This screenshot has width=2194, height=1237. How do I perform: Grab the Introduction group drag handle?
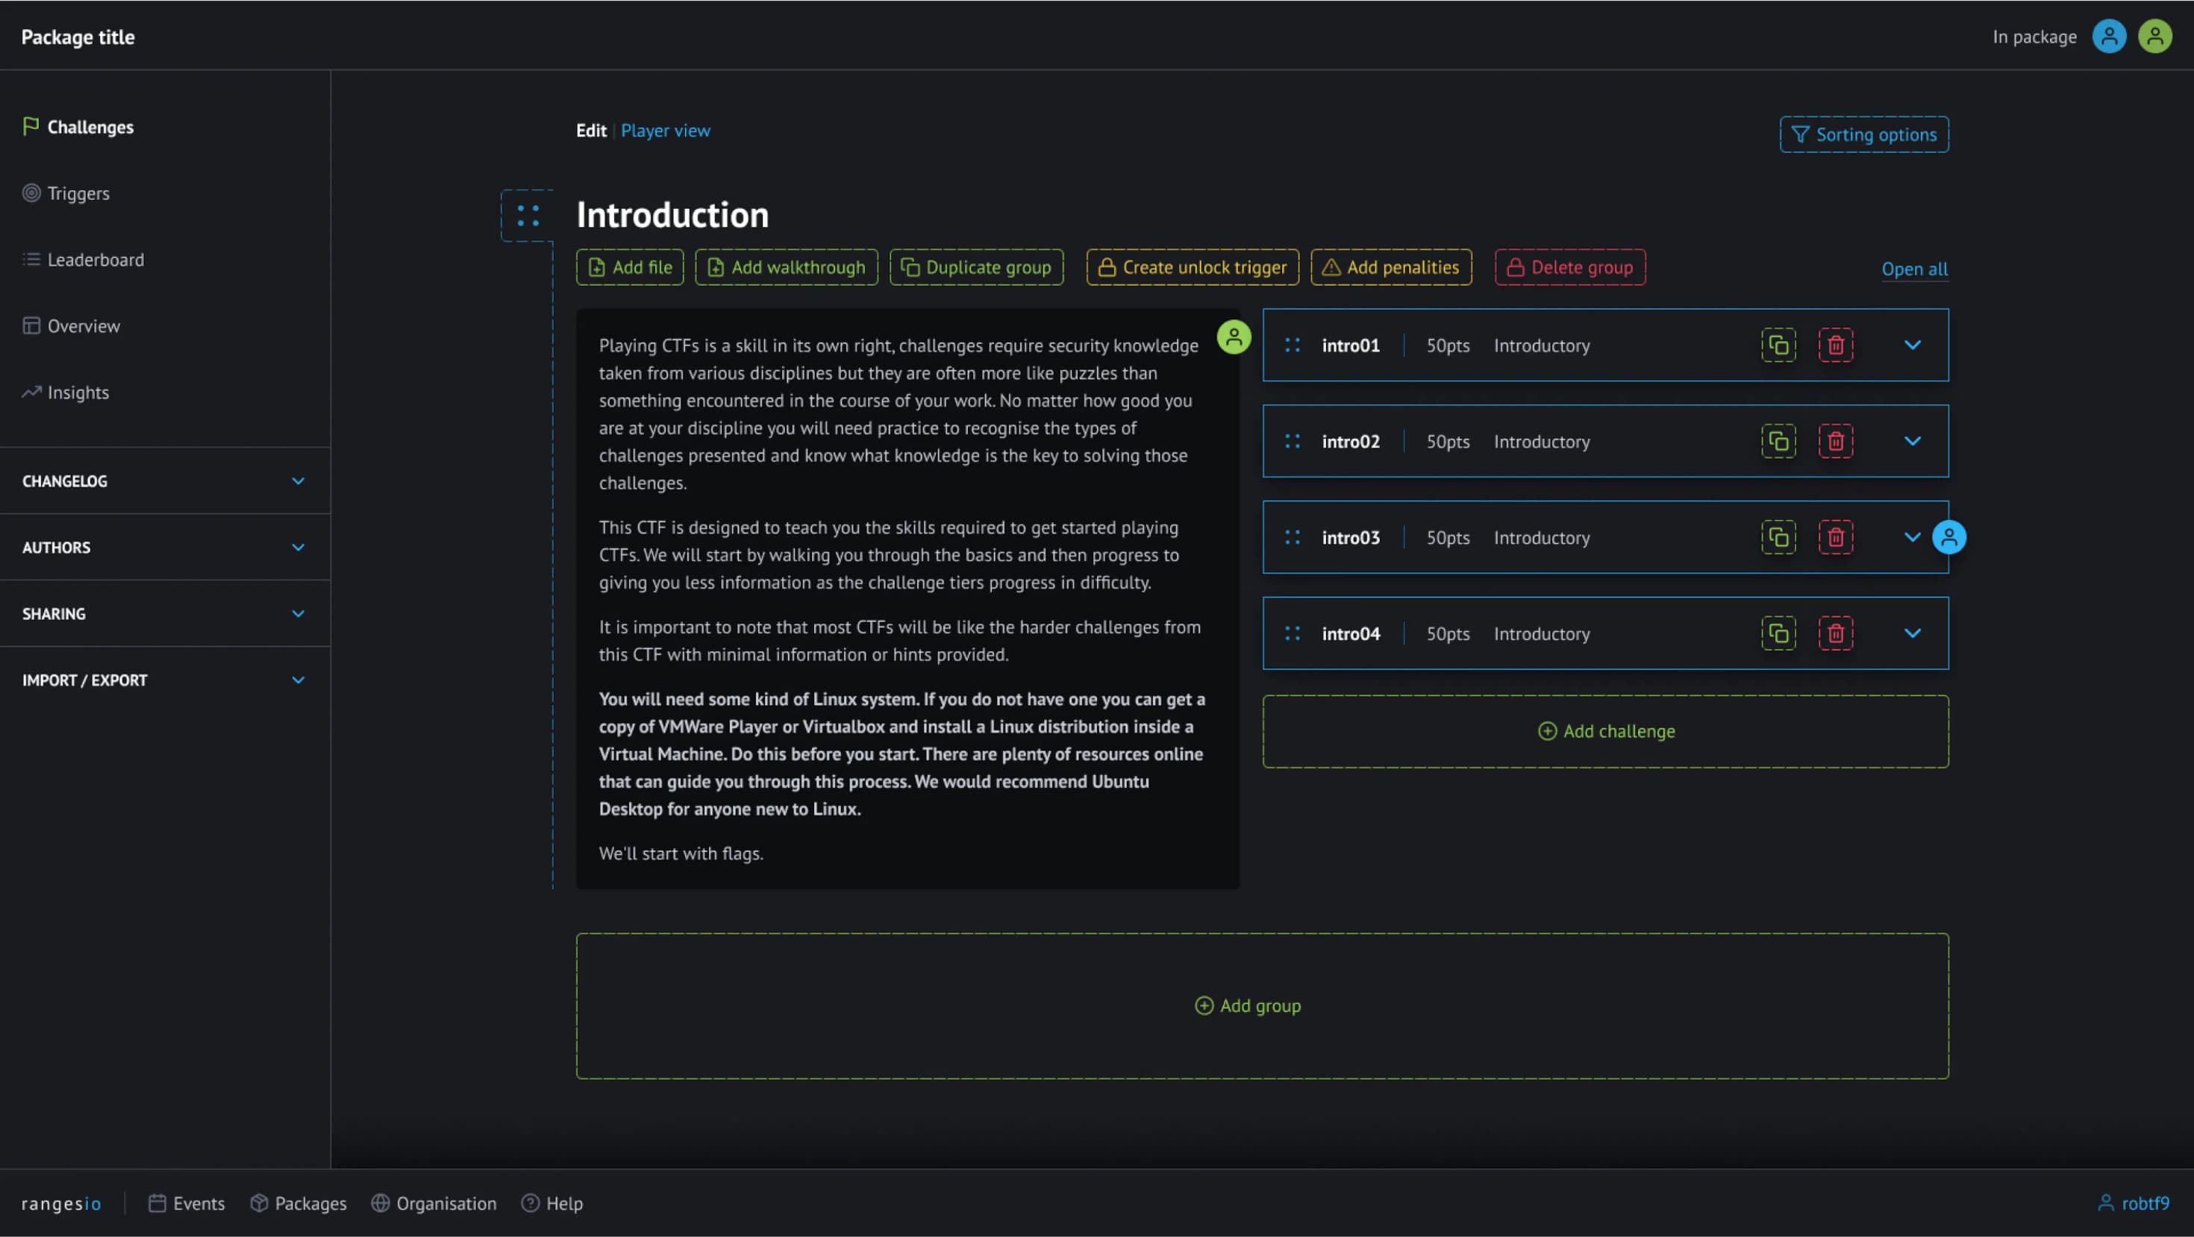point(525,215)
